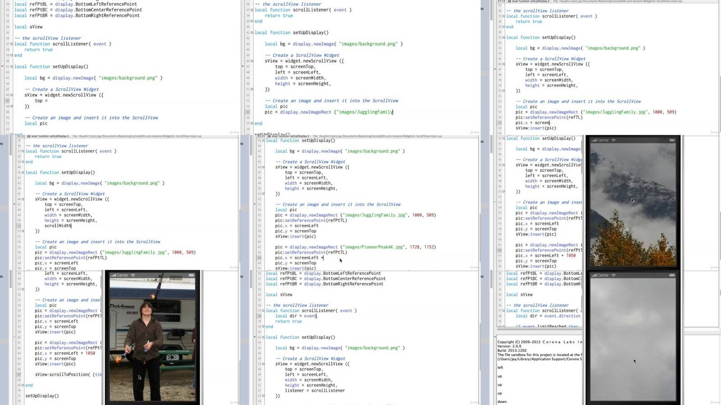Click the 'scrollWidth' line
721x405 pixels.
click(x=58, y=226)
